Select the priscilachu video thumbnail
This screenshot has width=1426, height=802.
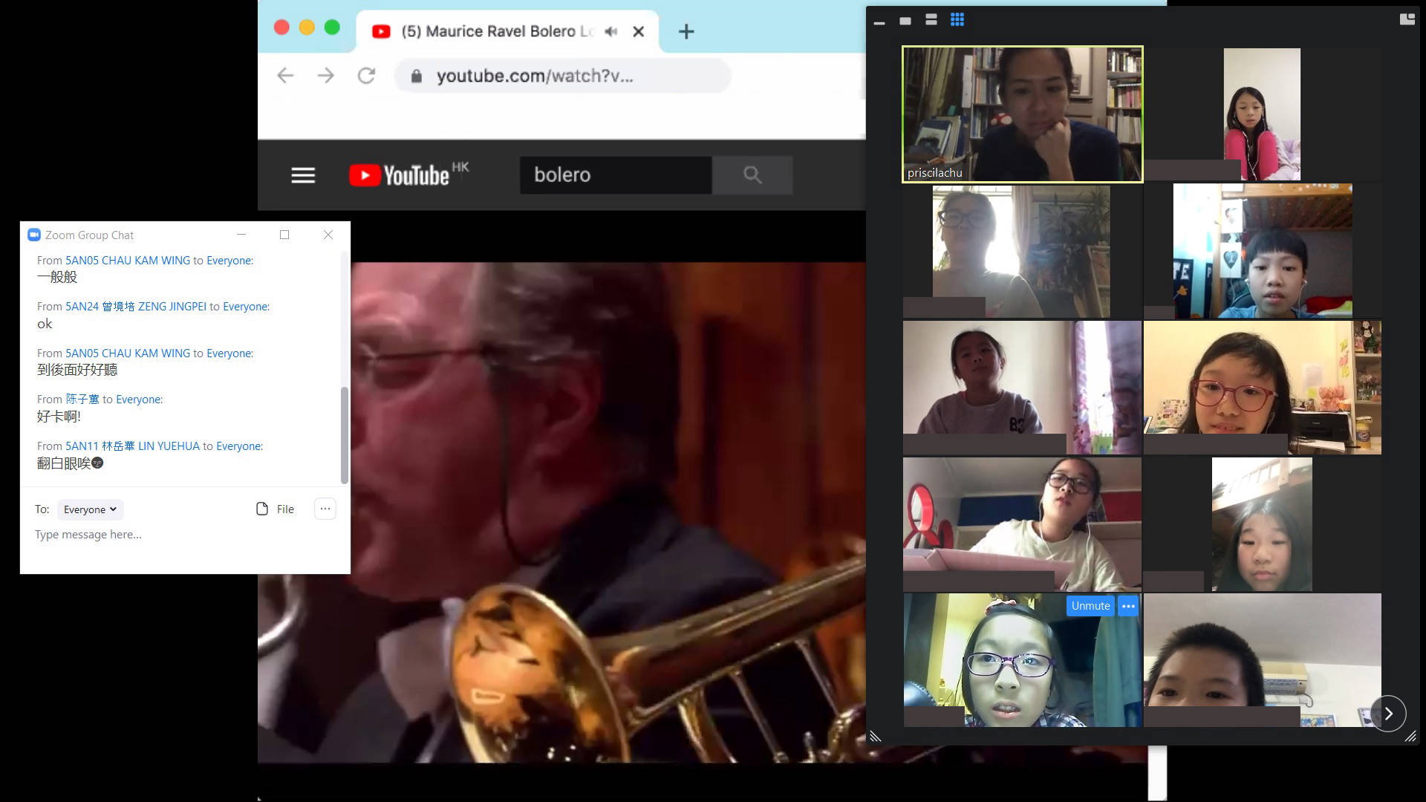(x=1022, y=114)
